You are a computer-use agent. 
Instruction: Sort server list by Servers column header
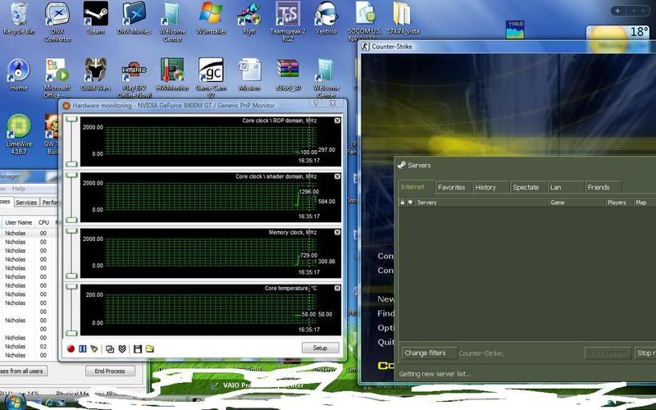pyautogui.click(x=481, y=203)
